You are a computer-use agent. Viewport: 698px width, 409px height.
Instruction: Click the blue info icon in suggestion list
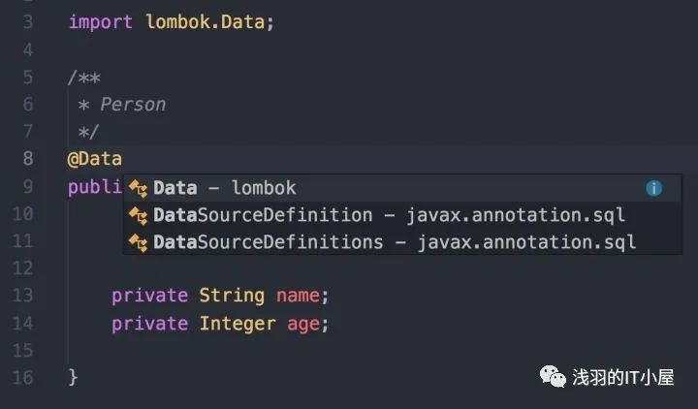coord(653,188)
